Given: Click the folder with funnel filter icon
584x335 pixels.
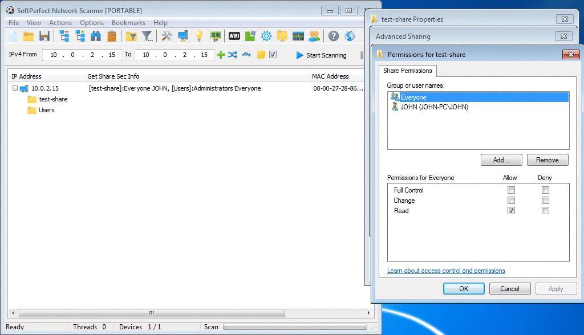Looking at the screenshot, I should pyautogui.click(x=131, y=36).
